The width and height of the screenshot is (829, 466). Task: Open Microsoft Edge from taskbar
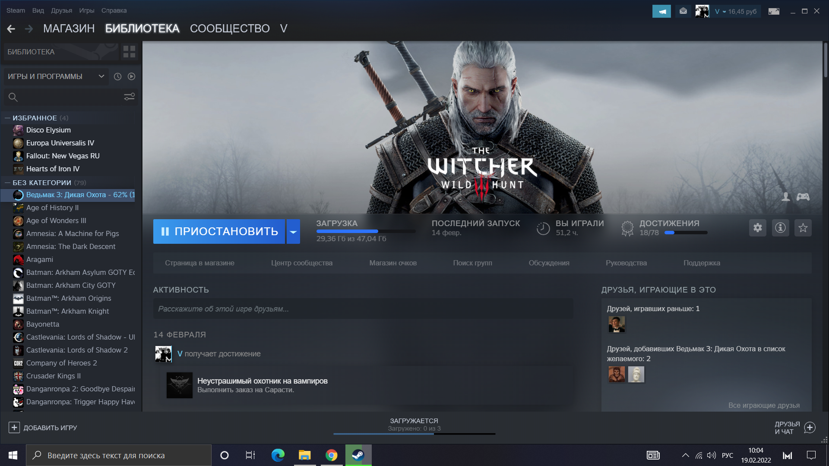(x=278, y=455)
